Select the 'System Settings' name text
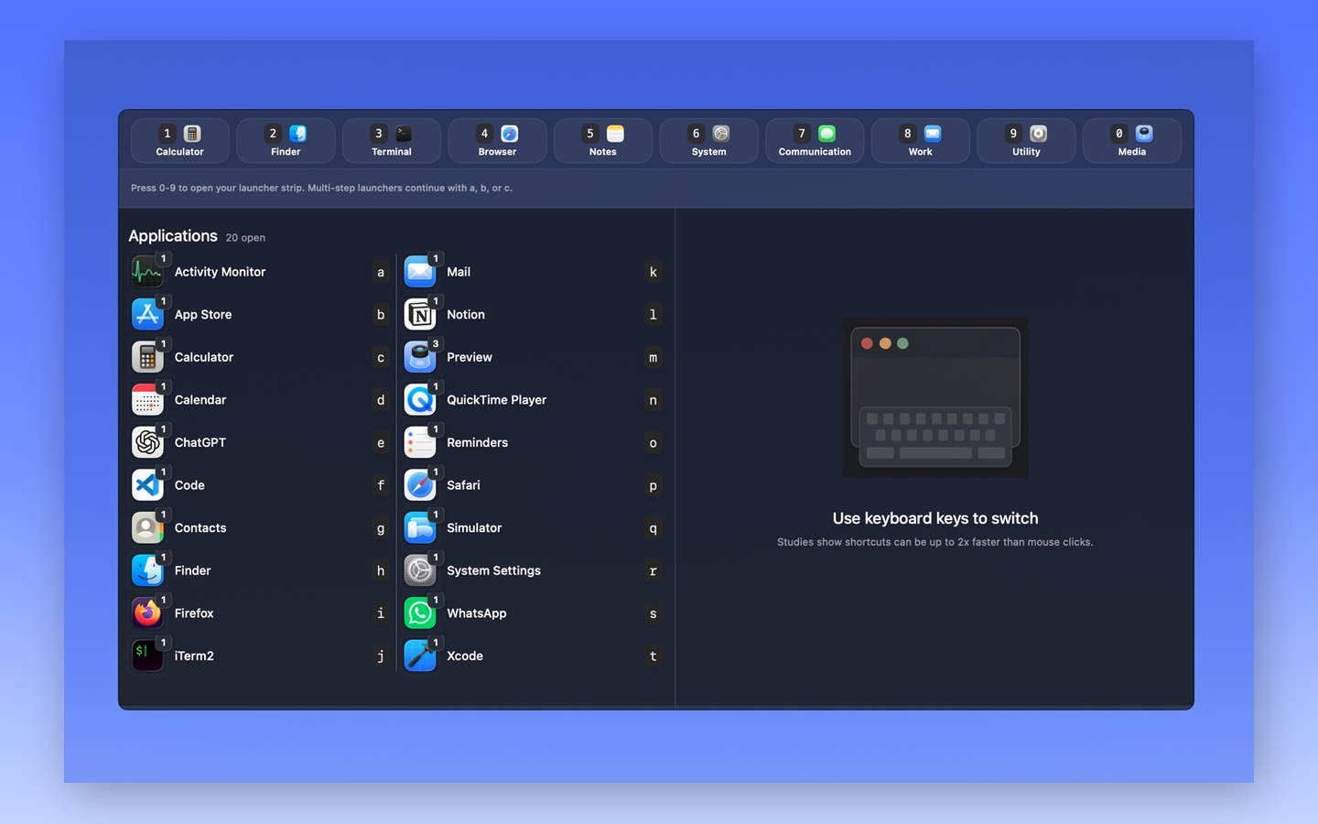1318x824 pixels. [x=493, y=570]
